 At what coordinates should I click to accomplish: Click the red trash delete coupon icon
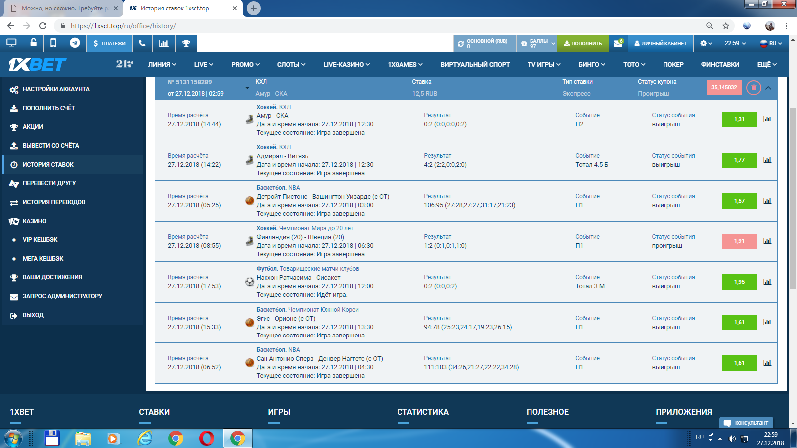coord(754,88)
